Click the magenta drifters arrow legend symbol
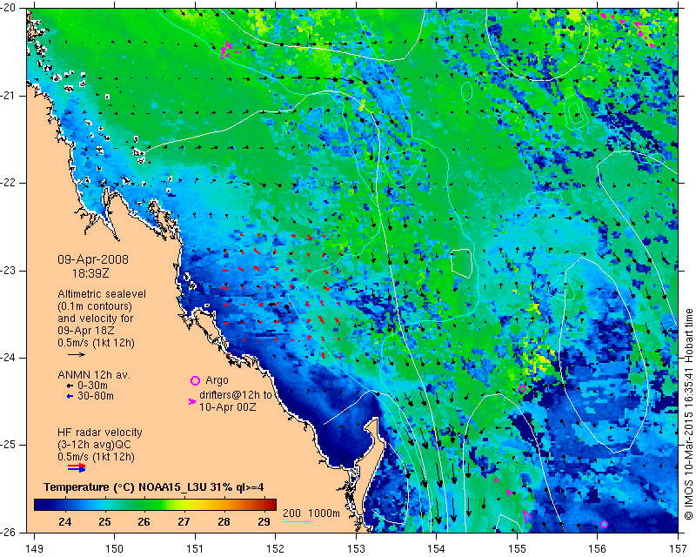Viewport: 696px width, 557px height. (192, 401)
